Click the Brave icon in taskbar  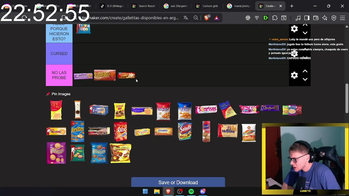coord(168,192)
